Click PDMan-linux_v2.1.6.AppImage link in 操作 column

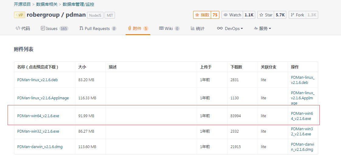pyautogui.click(x=303, y=98)
